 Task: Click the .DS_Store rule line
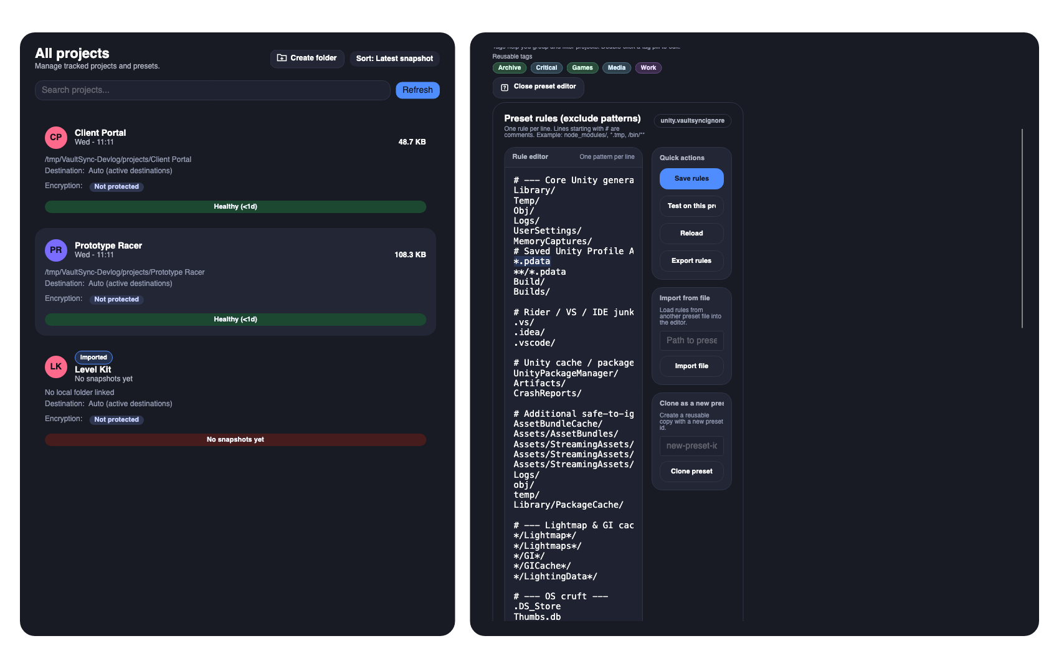click(537, 607)
